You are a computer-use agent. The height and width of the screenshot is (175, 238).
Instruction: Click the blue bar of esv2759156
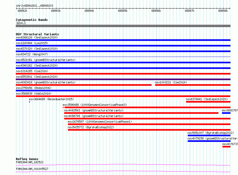[x=123, y=91]
